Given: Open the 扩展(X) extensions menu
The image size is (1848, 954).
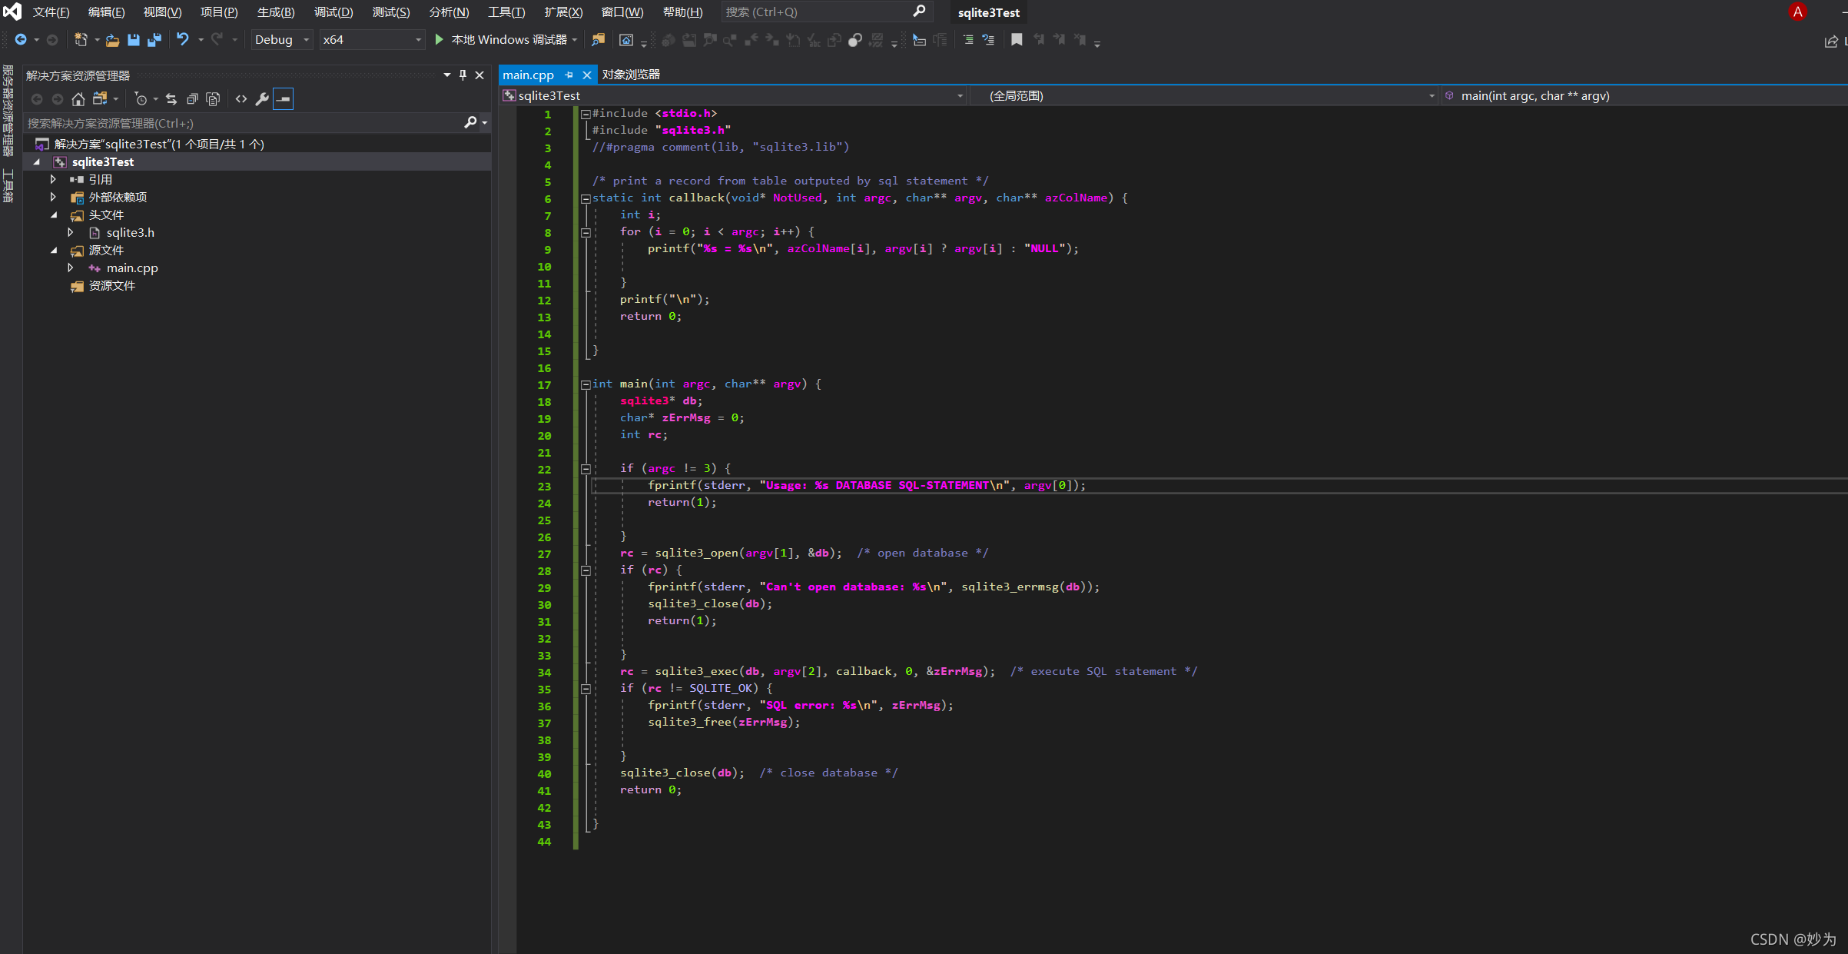Looking at the screenshot, I should (563, 12).
